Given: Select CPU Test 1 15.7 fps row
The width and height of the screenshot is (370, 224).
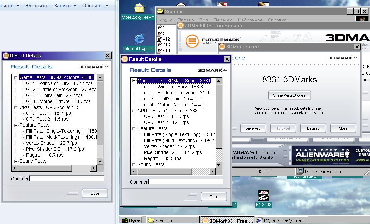Looking at the screenshot, I should pyautogui.click(x=48, y=113).
